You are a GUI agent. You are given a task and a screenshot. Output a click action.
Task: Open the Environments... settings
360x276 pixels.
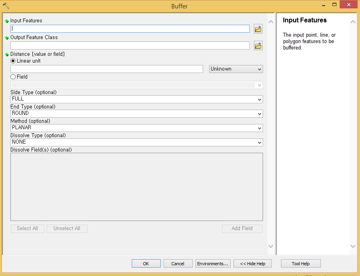213,263
